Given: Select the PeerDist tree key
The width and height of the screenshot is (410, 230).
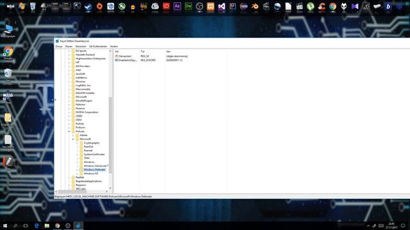Looking at the screenshot, I should 88,146.
